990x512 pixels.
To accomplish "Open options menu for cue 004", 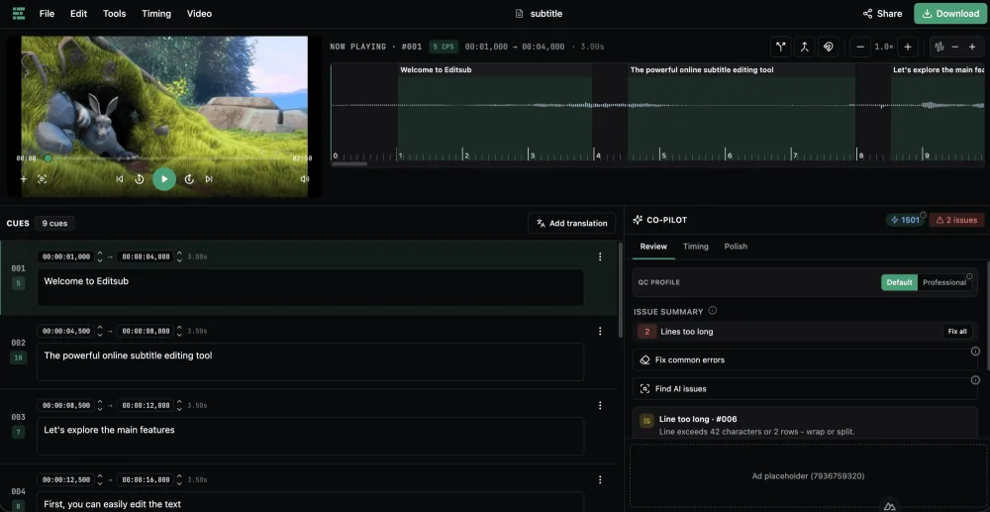I will click(x=600, y=479).
